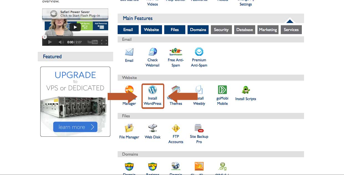344x175 pixels.
Task: Switch to the Database tab
Action: [245, 30]
